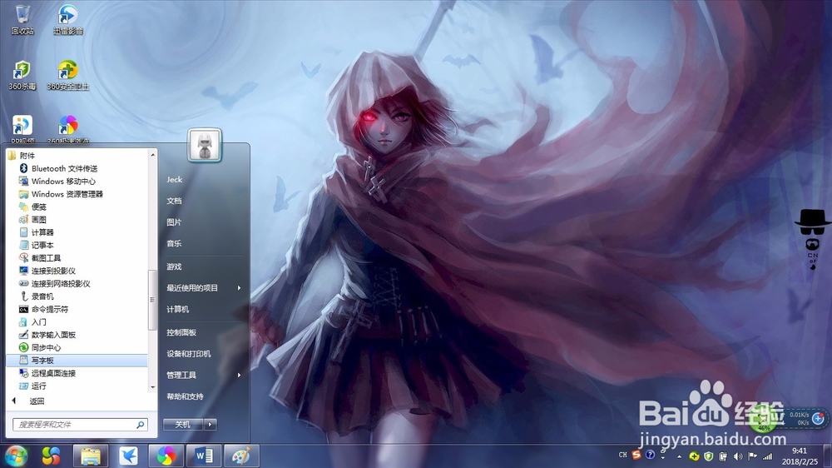Open the 迅雷影音 desktop shortcut
This screenshot has height=468, width=832.
click(x=68, y=19)
